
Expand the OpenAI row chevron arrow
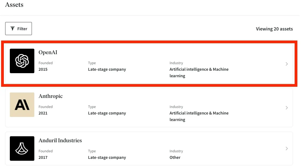tap(286, 64)
